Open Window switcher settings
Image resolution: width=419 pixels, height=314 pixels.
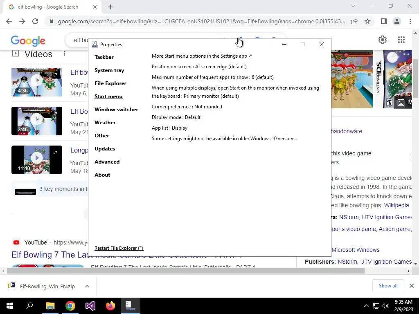116,110
